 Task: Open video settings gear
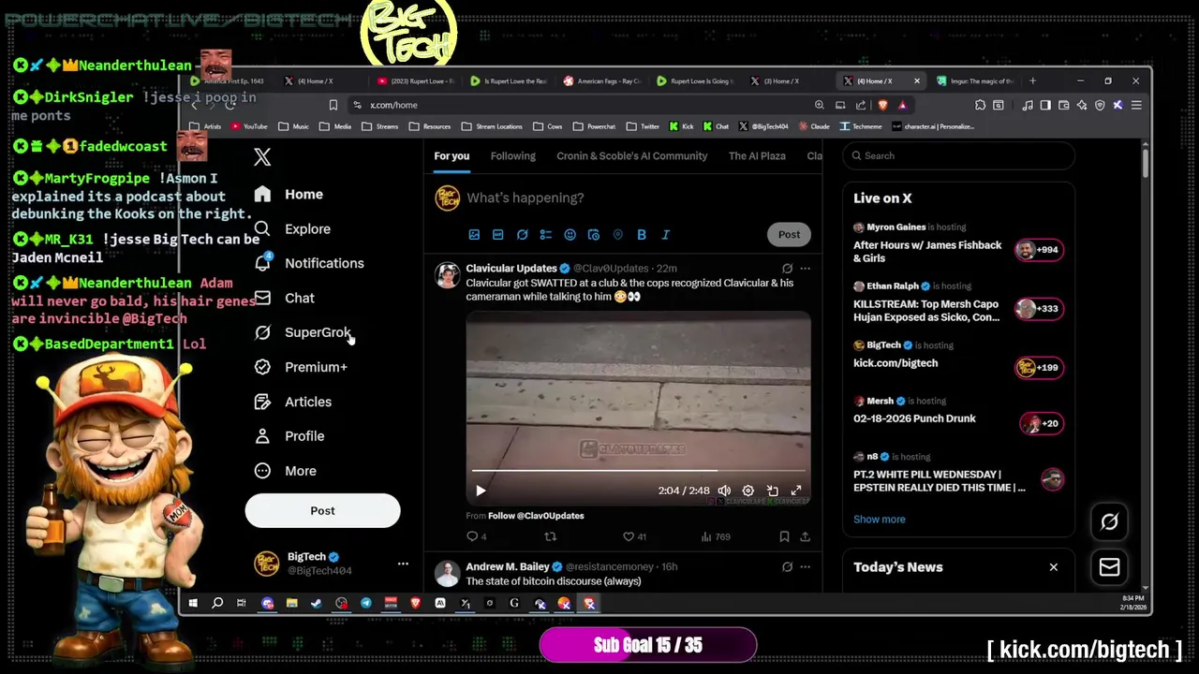coord(748,491)
